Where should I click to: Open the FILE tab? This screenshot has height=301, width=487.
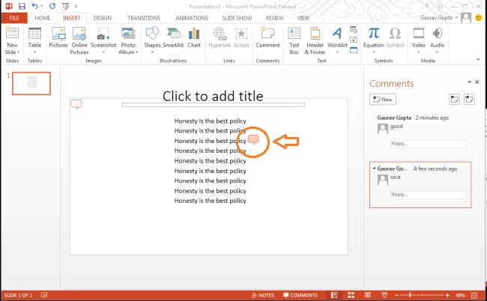[x=14, y=18]
